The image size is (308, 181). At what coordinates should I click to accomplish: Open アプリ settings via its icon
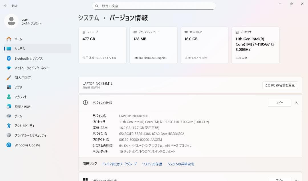(8, 87)
